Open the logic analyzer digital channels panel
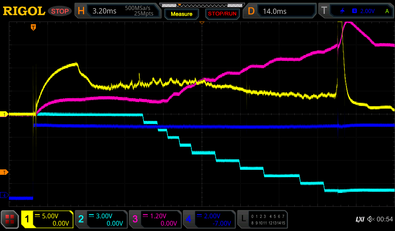The image size is (395, 231). (x=262, y=219)
